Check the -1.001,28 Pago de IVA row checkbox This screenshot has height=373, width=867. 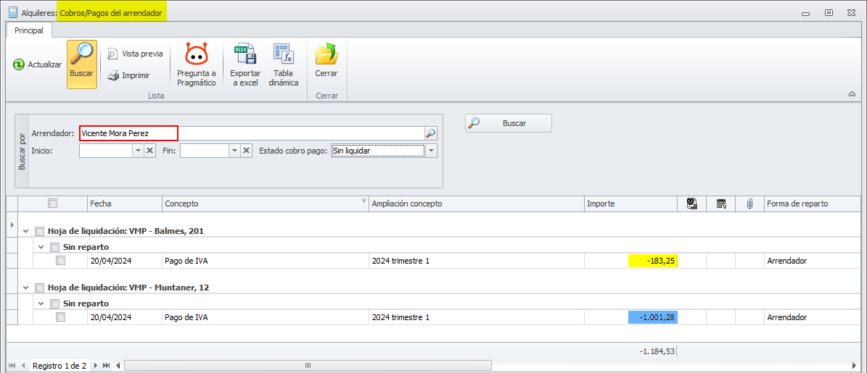click(x=60, y=317)
